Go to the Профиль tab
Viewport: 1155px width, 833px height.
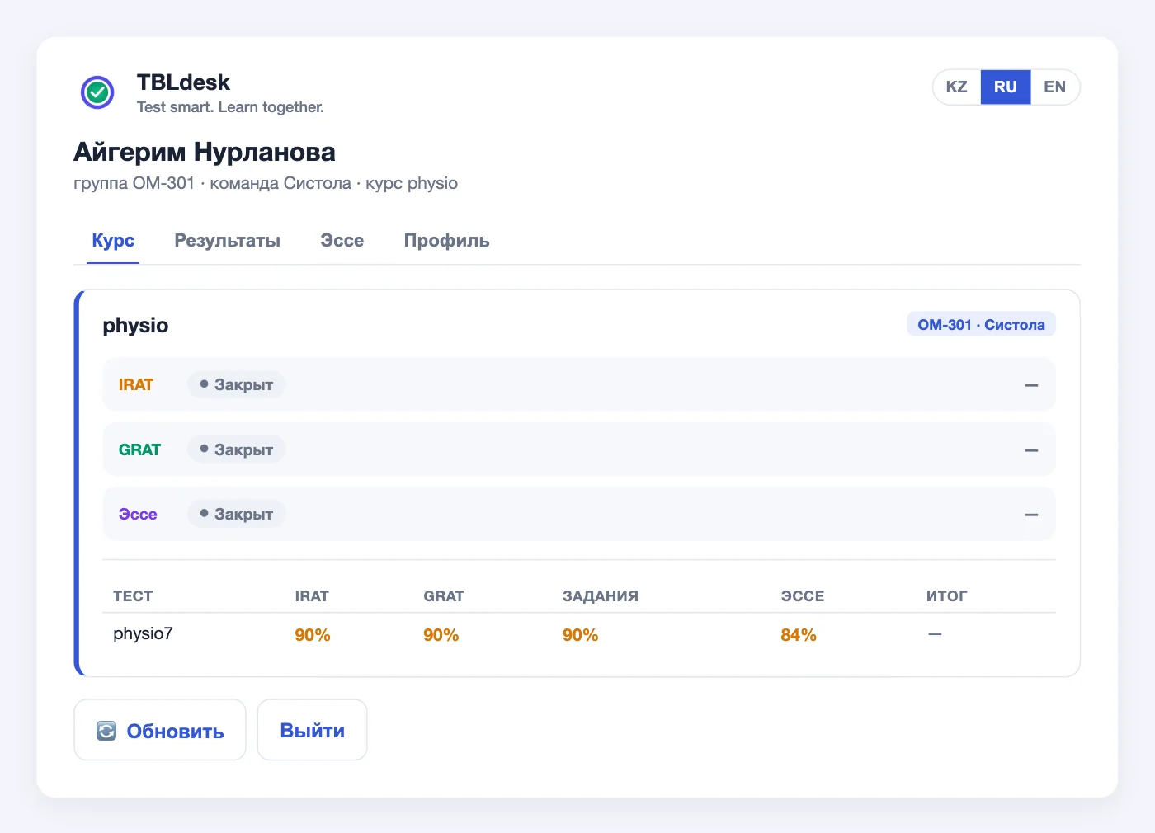447,241
